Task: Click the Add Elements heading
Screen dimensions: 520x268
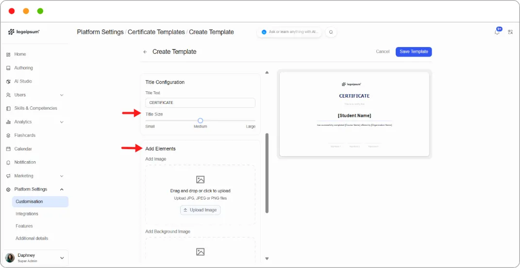Action: [x=161, y=149]
